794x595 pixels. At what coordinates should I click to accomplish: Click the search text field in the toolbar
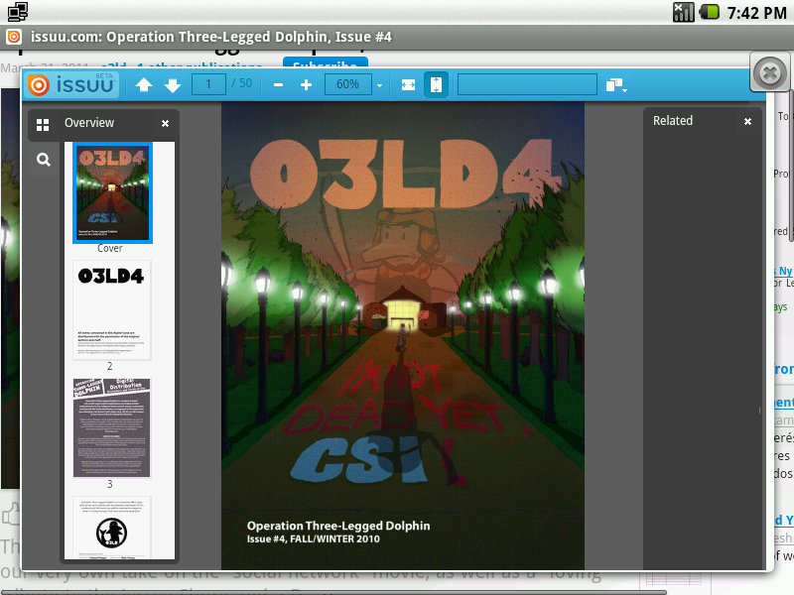tap(527, 84)
